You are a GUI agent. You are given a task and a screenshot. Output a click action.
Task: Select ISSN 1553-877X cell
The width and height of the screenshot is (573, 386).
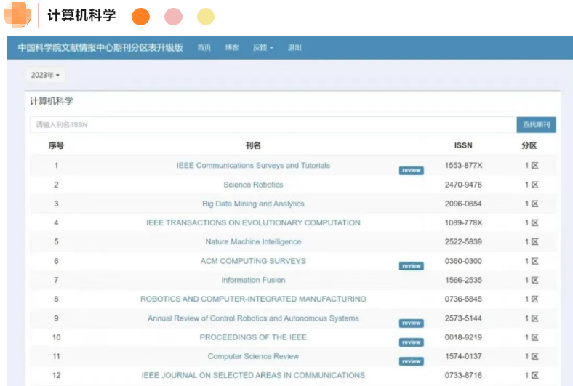463,166
